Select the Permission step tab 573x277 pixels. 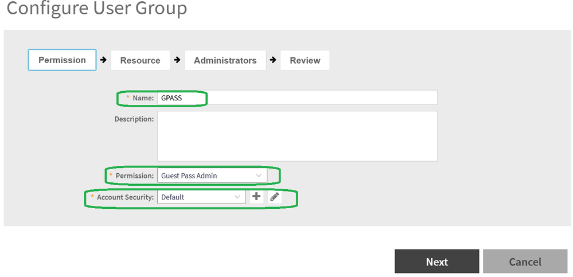62,60
